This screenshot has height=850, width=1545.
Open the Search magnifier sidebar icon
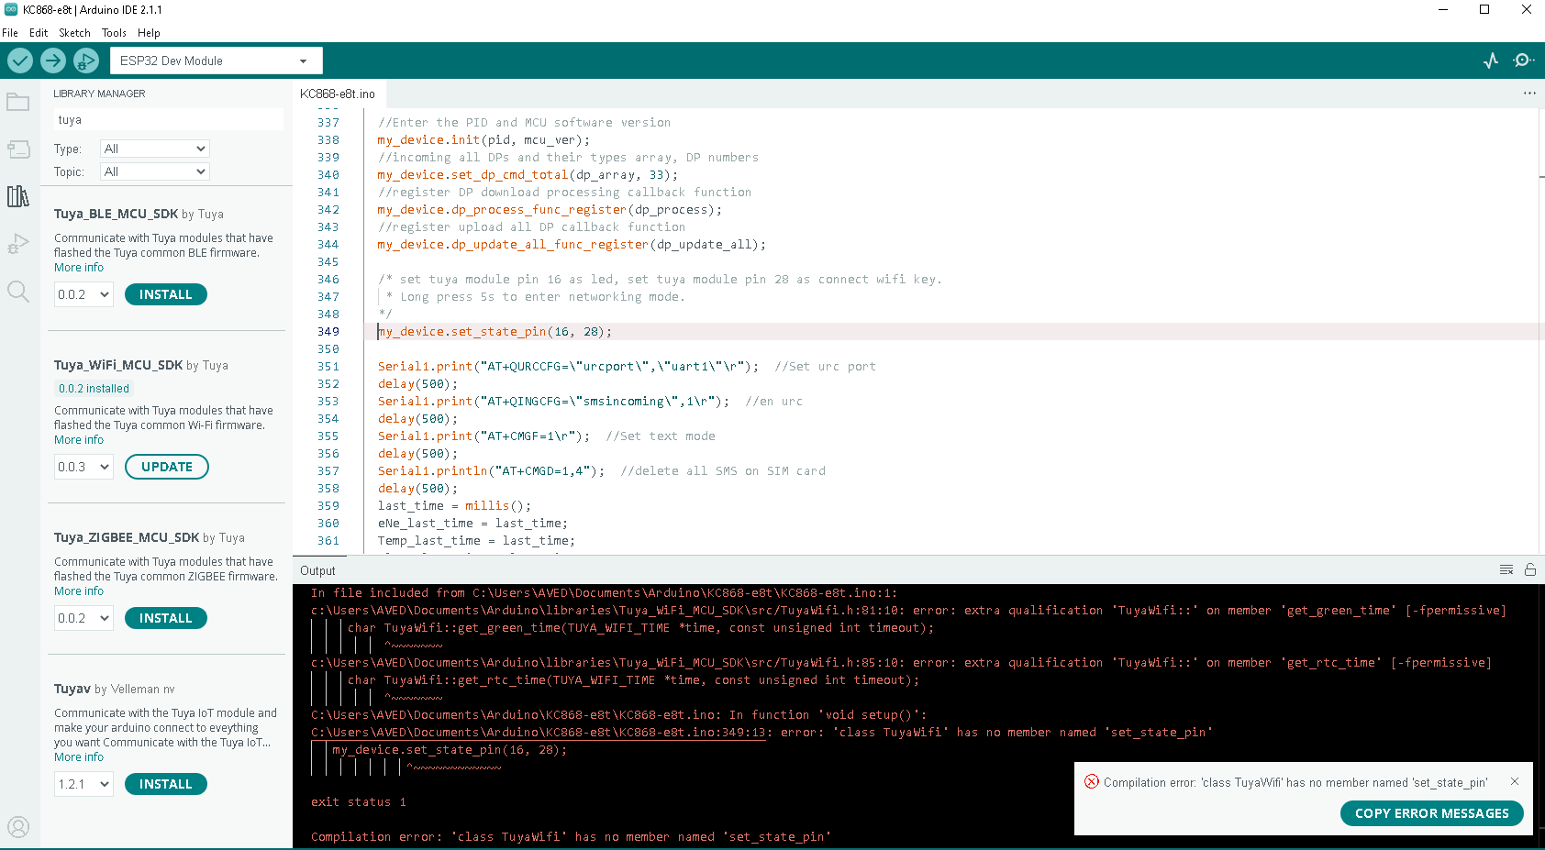point(18,292)
